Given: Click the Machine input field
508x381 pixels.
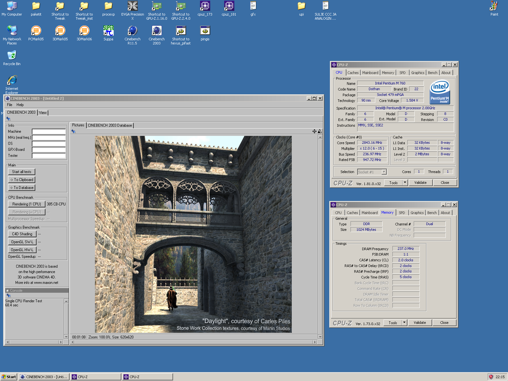Looking at the screenshot, I should point(49,131).
